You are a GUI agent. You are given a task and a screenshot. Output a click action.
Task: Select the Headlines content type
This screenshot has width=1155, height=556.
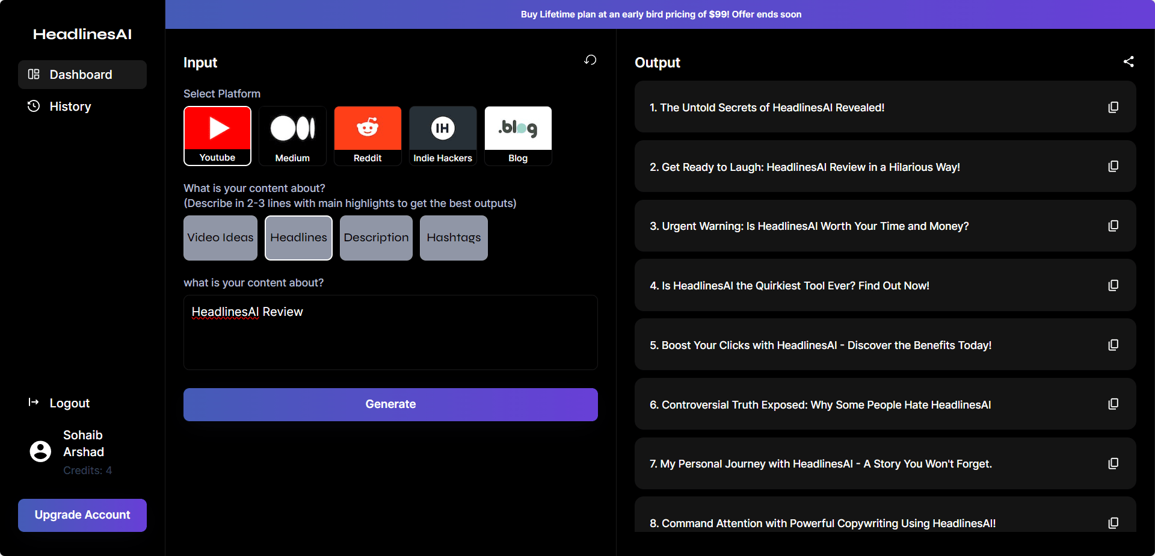pos(298,238)
